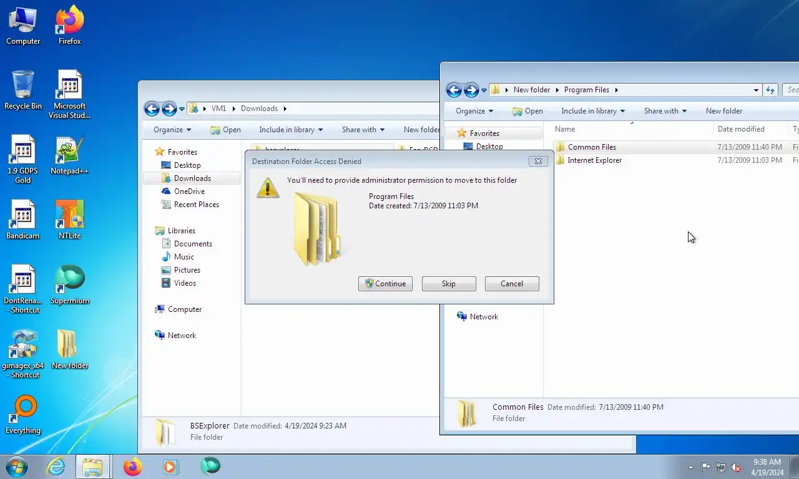Go forward in the Downloads window

pos(169,109)
